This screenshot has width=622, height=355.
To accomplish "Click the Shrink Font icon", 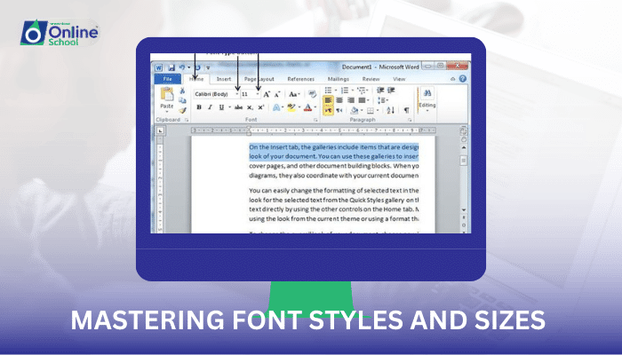I will tap(277, 94).
